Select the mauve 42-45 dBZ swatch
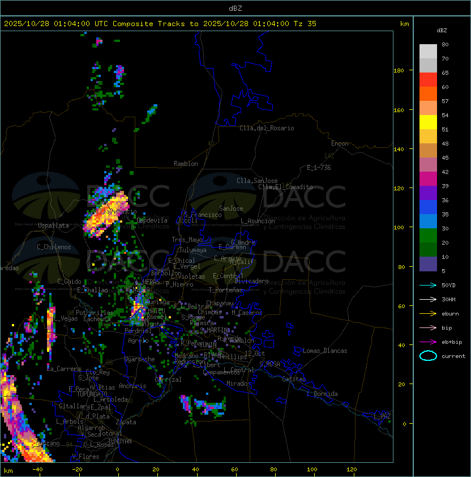Image resolution: width=471 pixels, height=477 pixels. (428, 165)
